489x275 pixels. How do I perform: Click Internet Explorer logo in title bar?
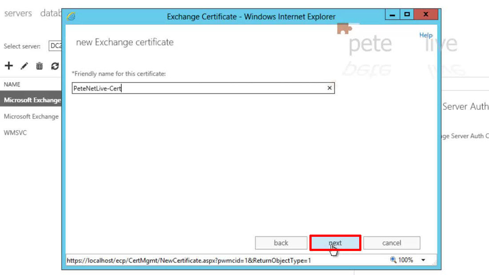pyautogui.click(x=71, y=16)
